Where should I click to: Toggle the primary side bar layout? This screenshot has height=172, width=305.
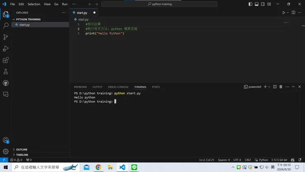pyautogui.click(x=250, y=4)
